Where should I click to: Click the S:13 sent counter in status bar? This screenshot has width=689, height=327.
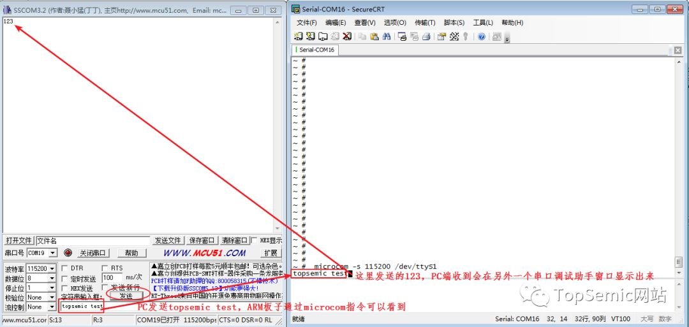coord(70,320)
